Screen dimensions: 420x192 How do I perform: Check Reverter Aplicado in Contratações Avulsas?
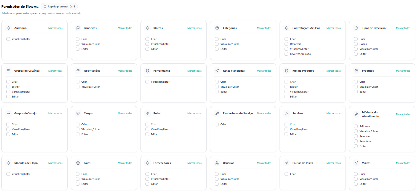click(x=286, y=54)
